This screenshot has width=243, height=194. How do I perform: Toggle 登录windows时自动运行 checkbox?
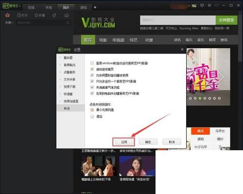pyautogui.click(x=92, y=63)
